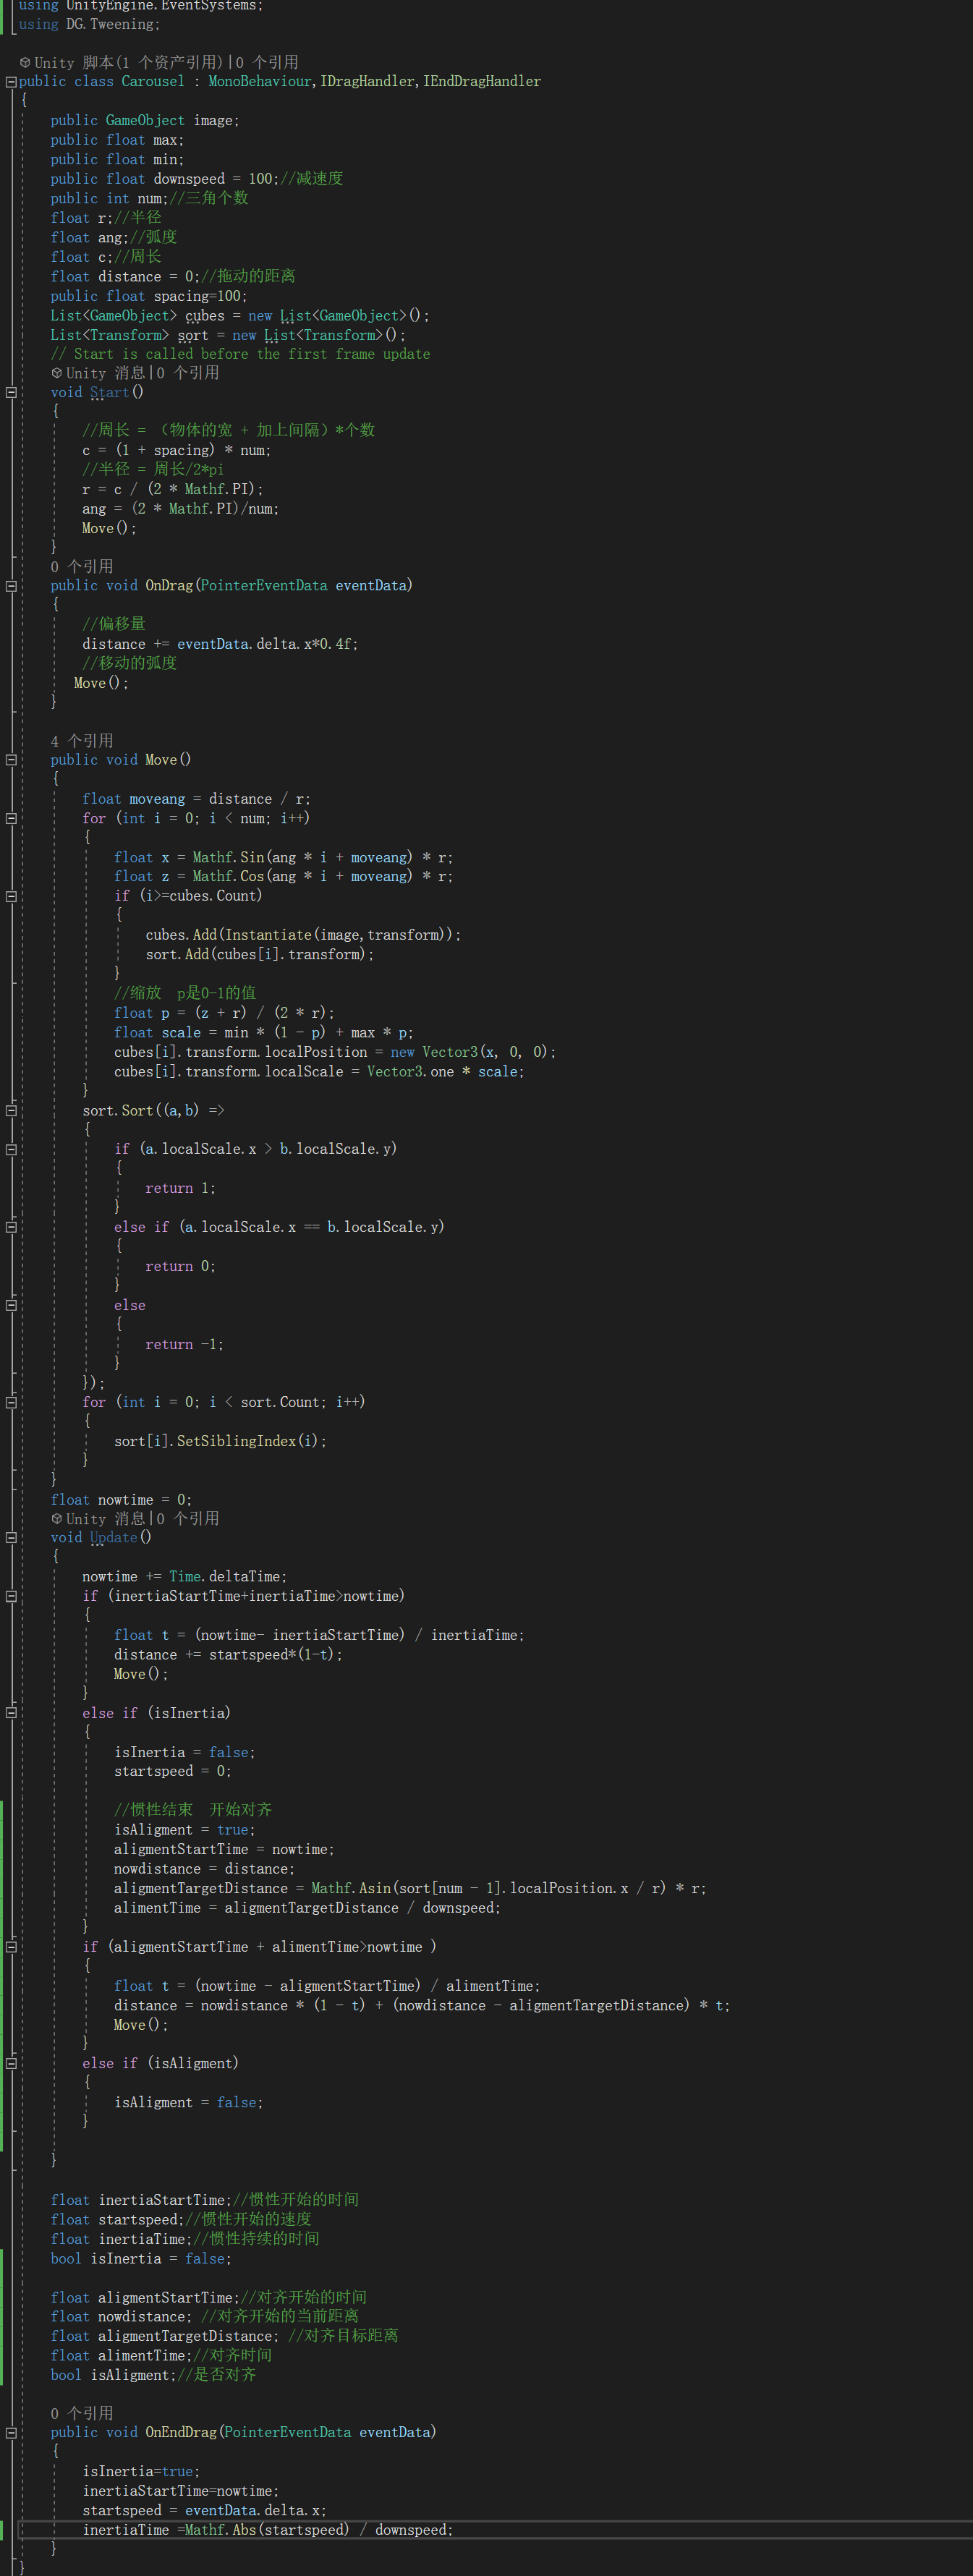Screen dimensions: 973x2576
Task: Fold the 'if (i>=cubes.Count)' block
Action: click(x=11, y=896)
